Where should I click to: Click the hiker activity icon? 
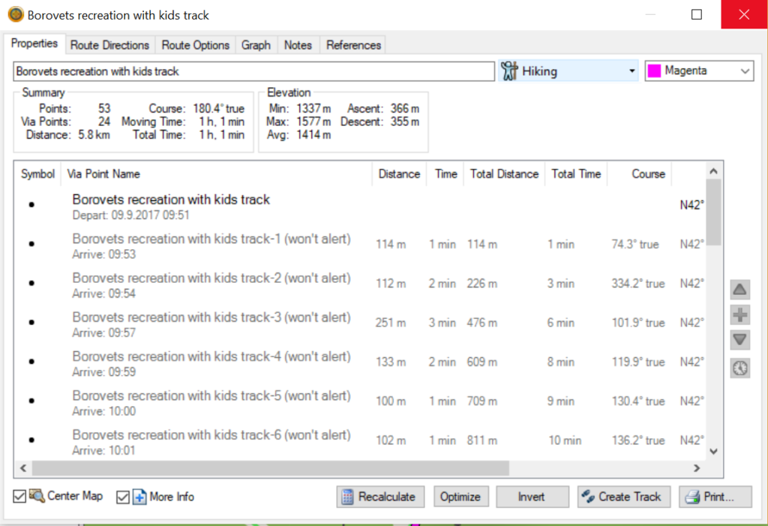510,71
